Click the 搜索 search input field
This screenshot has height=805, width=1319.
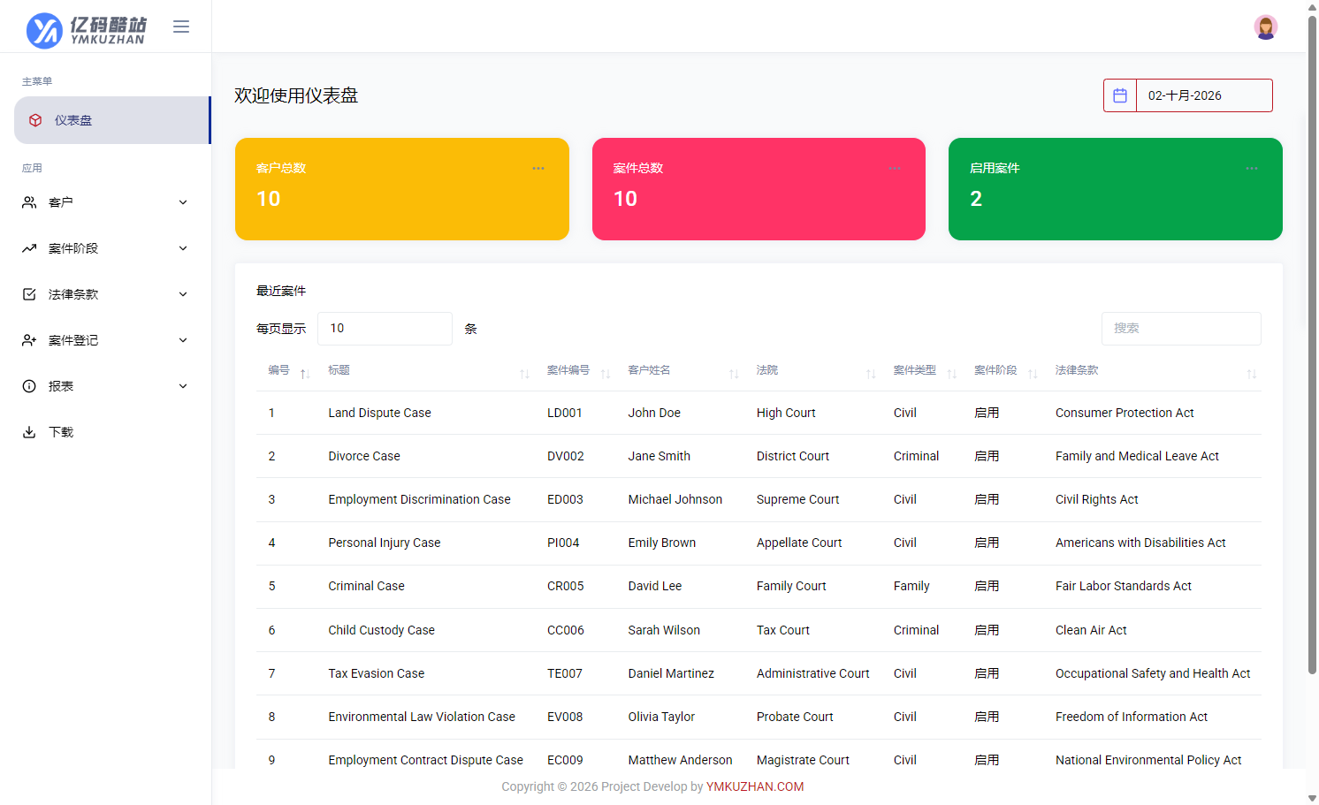1181,329
